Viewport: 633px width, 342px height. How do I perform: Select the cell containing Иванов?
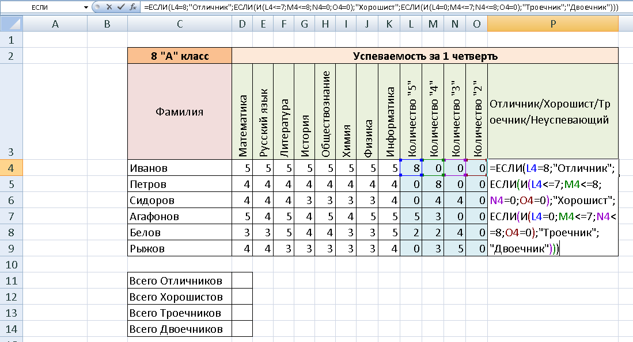[x=180, y=168]
